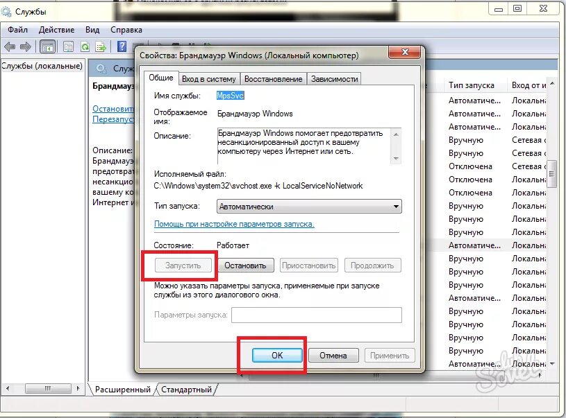The width and height of the screenshot is (566, 418).
Task: Click the Запустить button
Action: pyautogui.click(x=183, y=265)
